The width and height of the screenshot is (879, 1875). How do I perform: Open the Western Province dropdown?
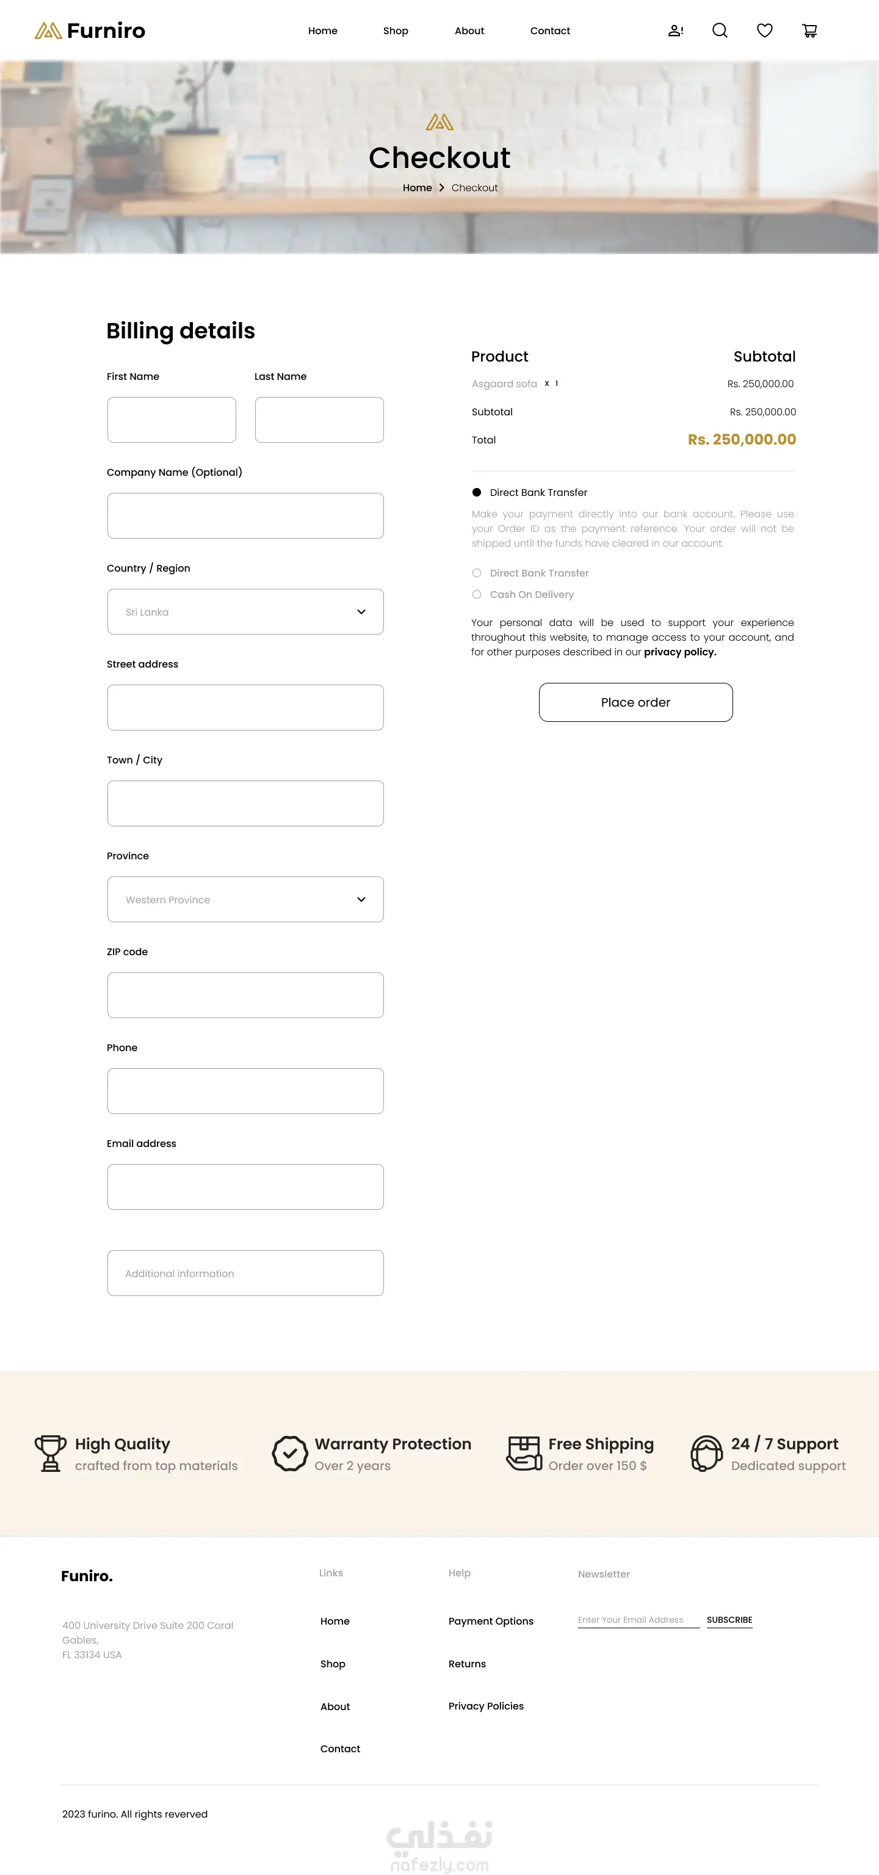tap(245, 899)
